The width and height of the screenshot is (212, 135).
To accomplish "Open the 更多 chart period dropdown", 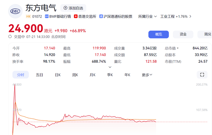I will tap(147, 75).
